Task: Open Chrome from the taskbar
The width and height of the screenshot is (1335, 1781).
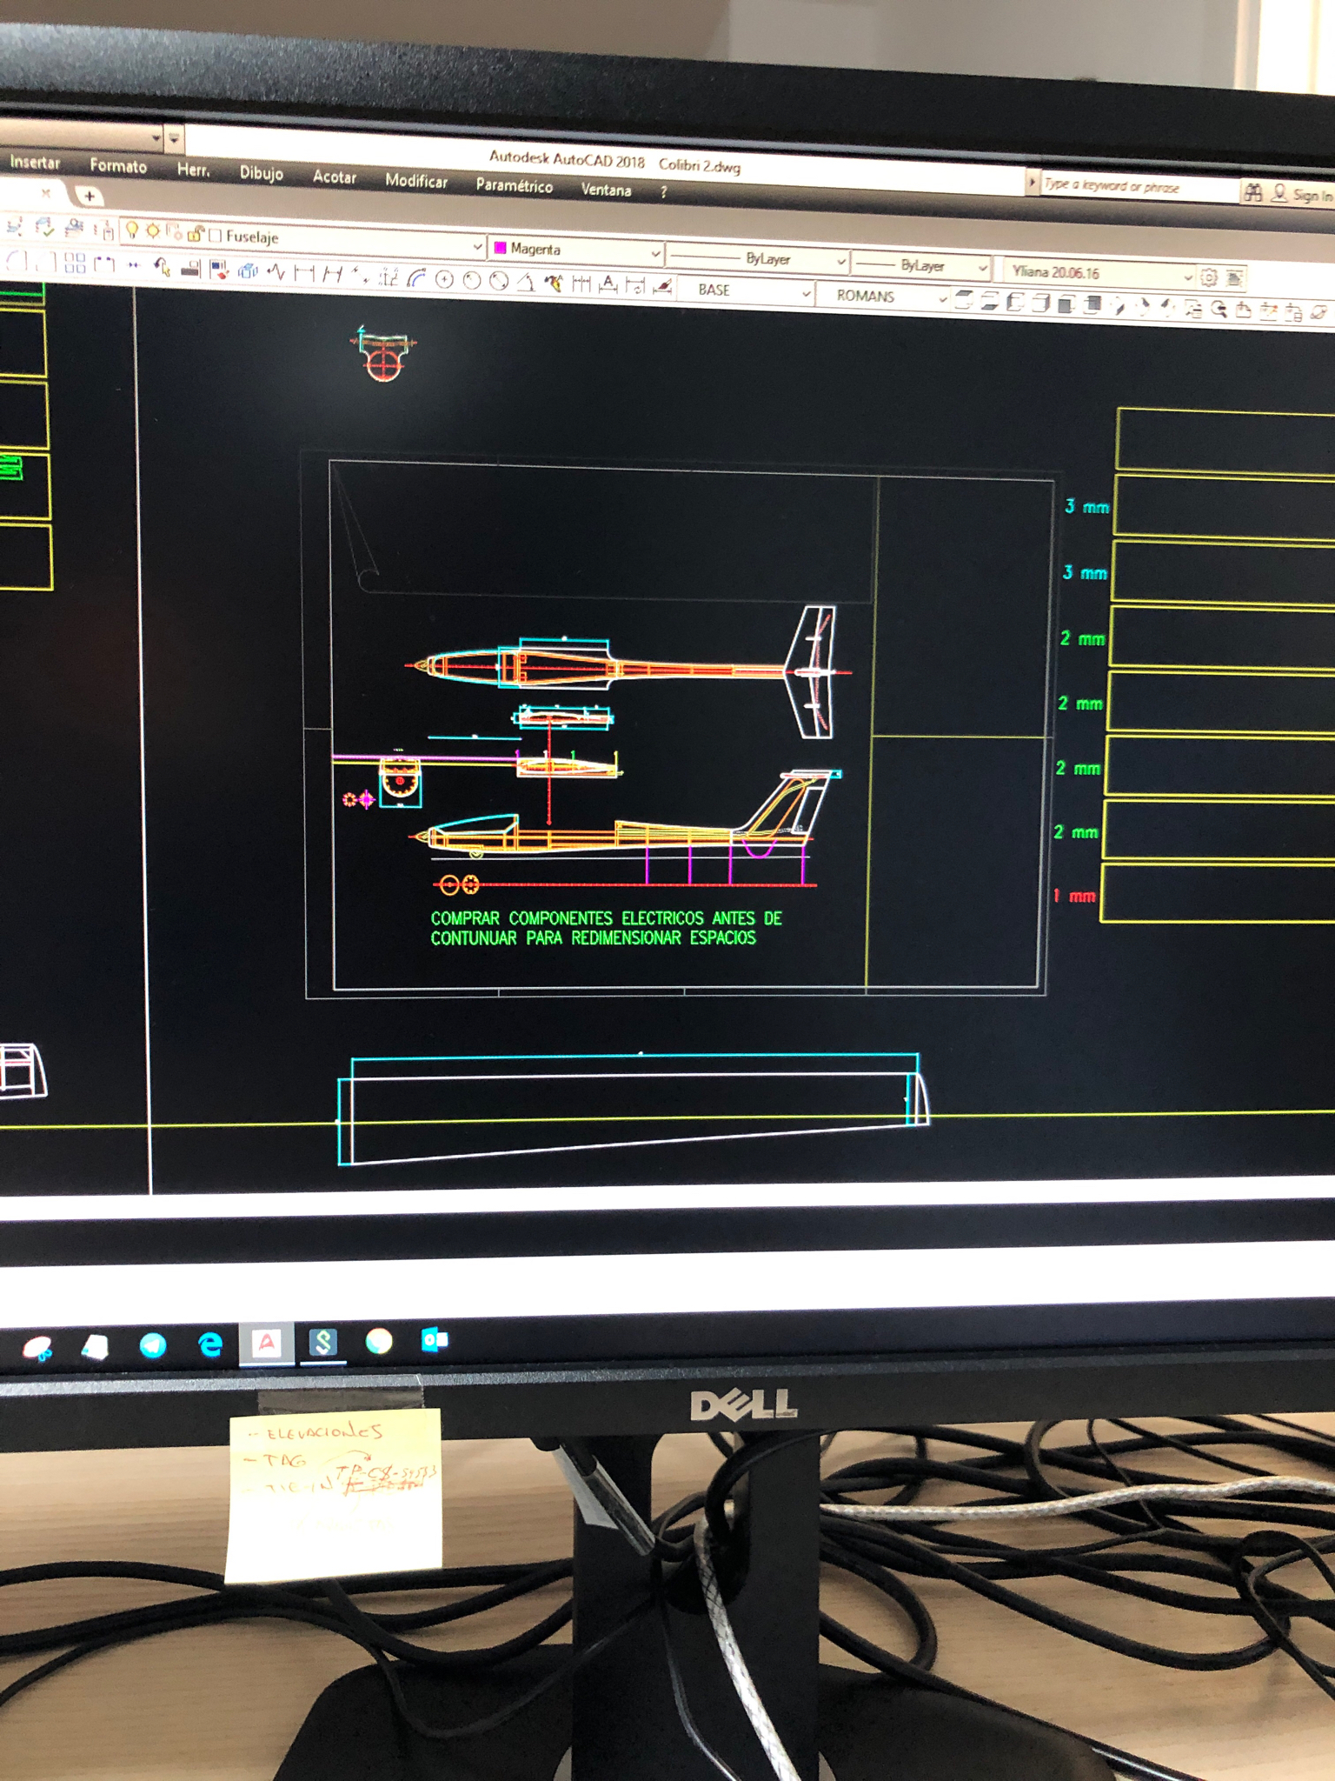Action: point(379,1342)
